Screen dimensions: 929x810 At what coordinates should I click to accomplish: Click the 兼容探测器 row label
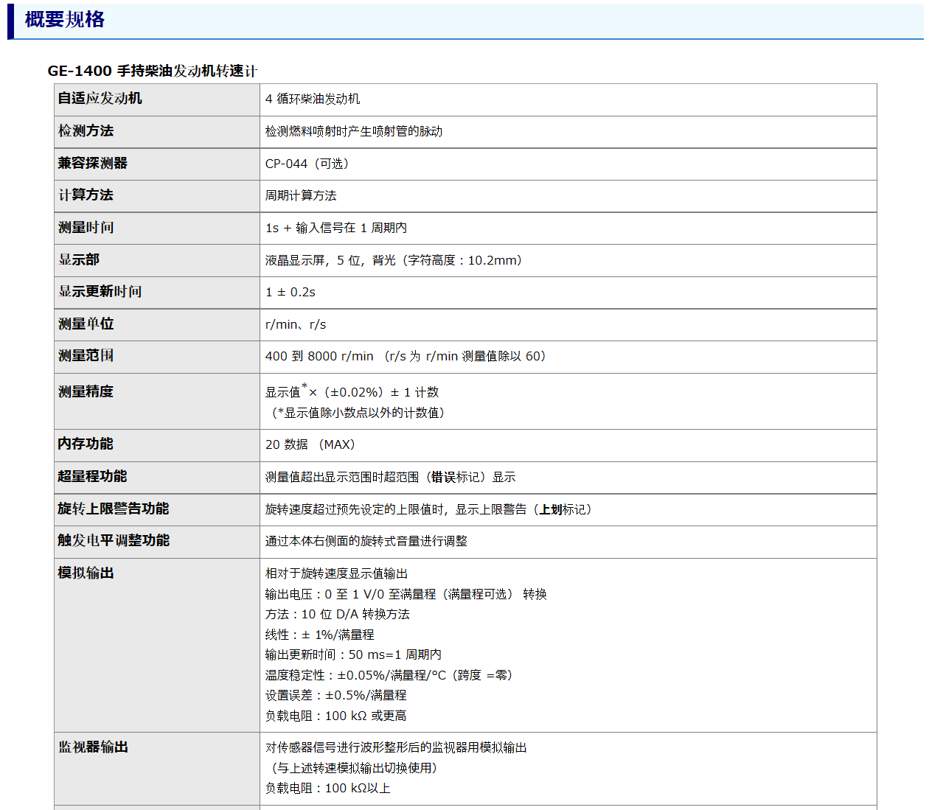tap(93, 163)
